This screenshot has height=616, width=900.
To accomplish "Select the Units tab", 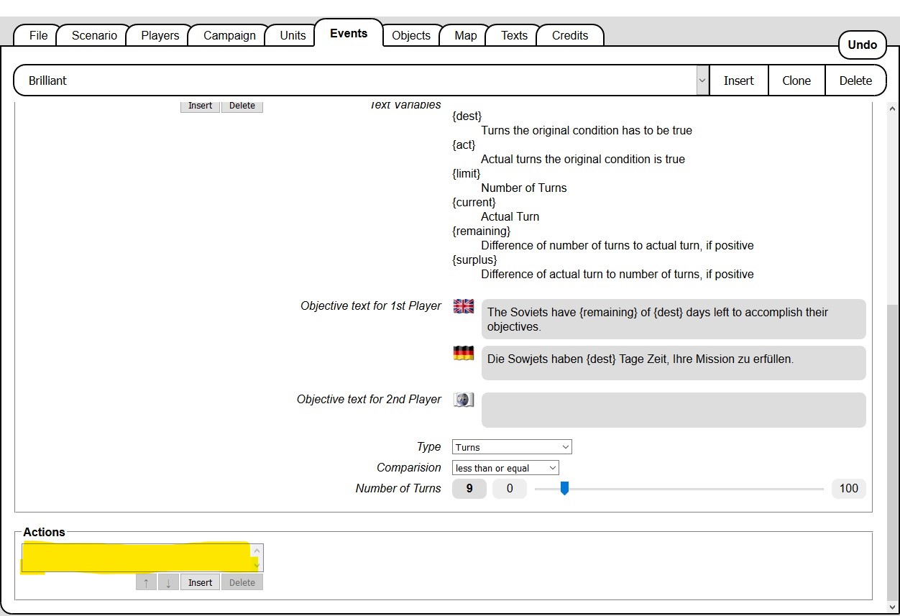I will [x=293, y=35].
